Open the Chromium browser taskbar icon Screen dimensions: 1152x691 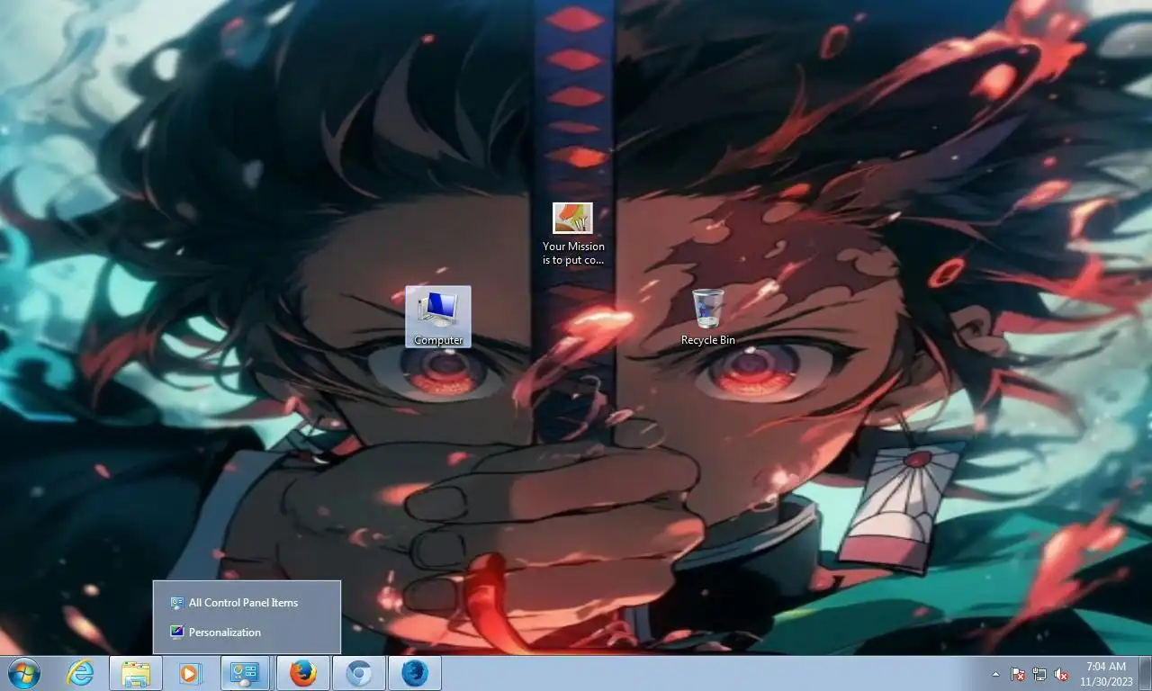(359, 673)
